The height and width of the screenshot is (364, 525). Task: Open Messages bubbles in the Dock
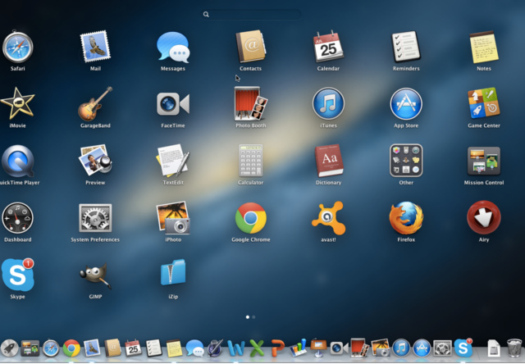click(195, 348)
